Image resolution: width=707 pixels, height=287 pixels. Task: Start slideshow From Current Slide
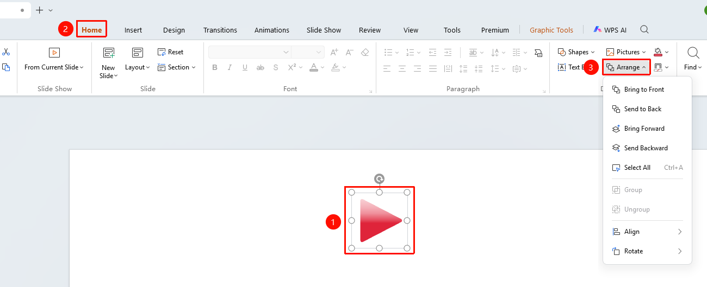(54, 60)
